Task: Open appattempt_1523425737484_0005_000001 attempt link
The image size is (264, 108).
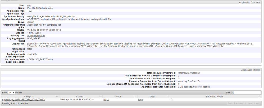Action: click(x=23, y=100)
